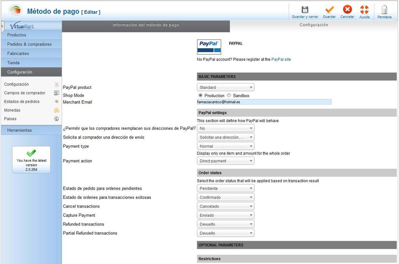Open the Confirmado order status dropdown

pos(226,197)
